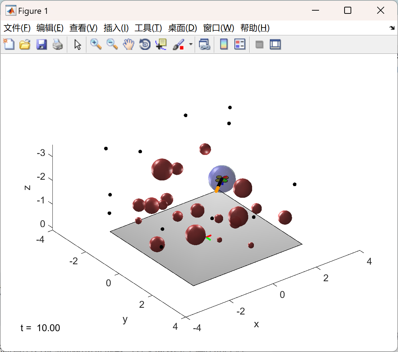
Task: Open the 工具(T) menu
Action: (x=148, y=28)
